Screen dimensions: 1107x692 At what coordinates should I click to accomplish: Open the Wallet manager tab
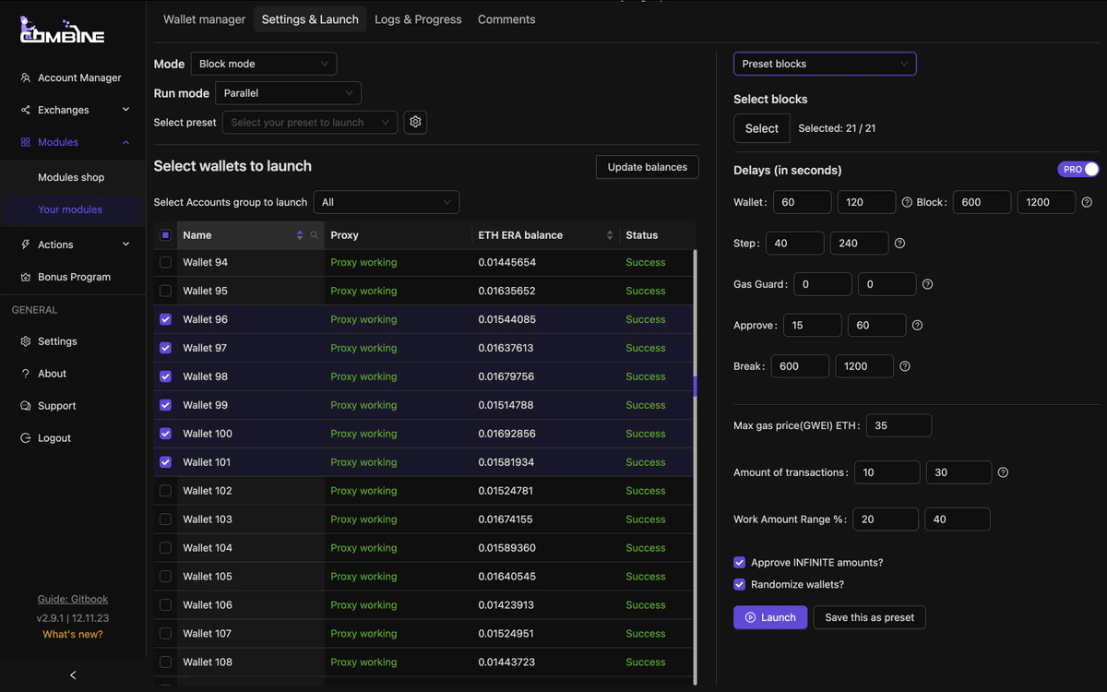[204, 18]
